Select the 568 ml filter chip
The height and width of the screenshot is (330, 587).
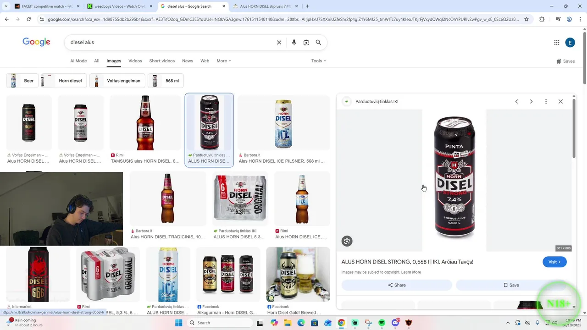pyautogui.click(x=166, y=81)
